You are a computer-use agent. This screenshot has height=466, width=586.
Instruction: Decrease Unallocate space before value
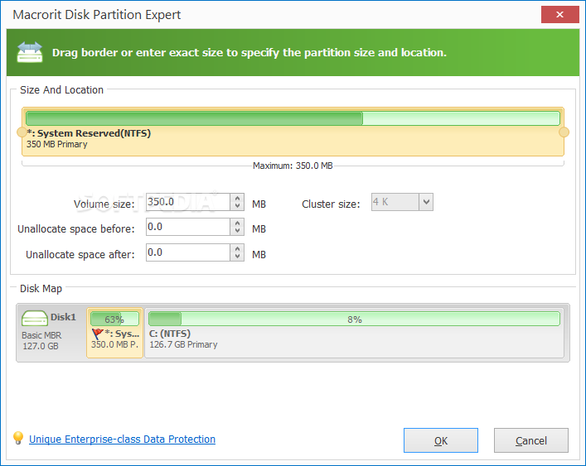[x=237, y=231]
